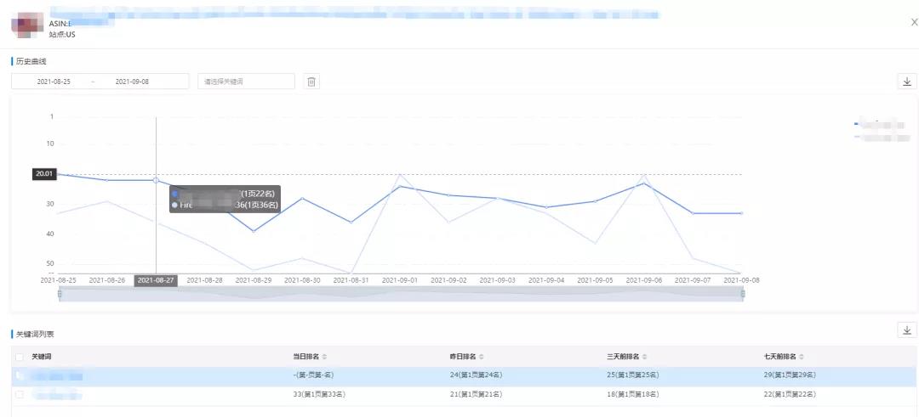Image resolution: width=919 pixels, height=417 pixels.
Task: Sort by 昨日排名 column
Action: pyautogui.click(x=482, y=356)
